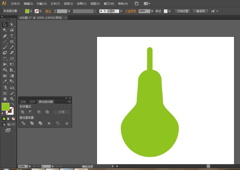Click the Unite shape mode icon
This screenshot has height=170, width=240.
(x=22, y=112)
